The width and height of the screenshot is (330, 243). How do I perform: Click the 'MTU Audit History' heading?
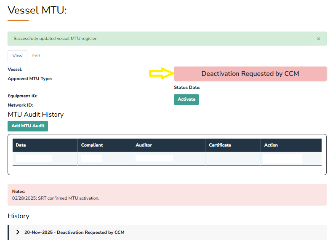coord(36,114)
